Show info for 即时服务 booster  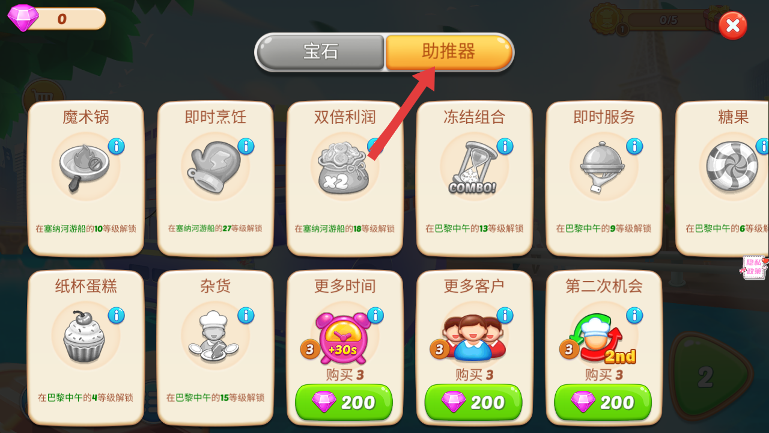tap(634, 146)
